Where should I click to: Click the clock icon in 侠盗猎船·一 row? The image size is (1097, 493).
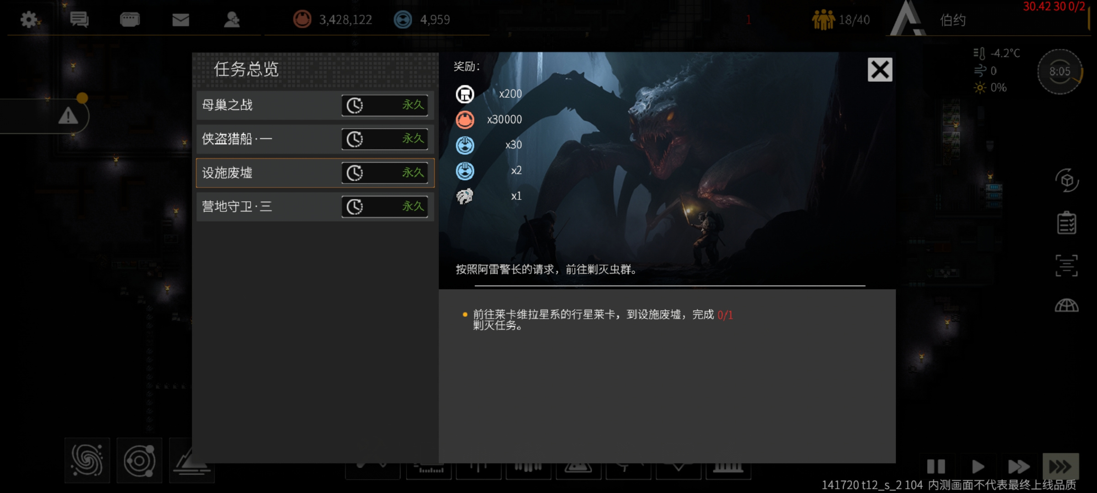[x=354, y=139]
